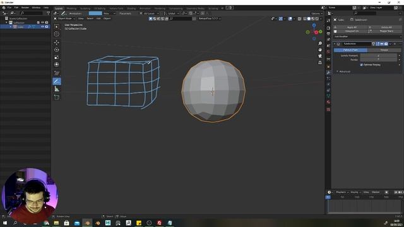
Task: Select the Move tool
Action: click(x=57, y=42)
